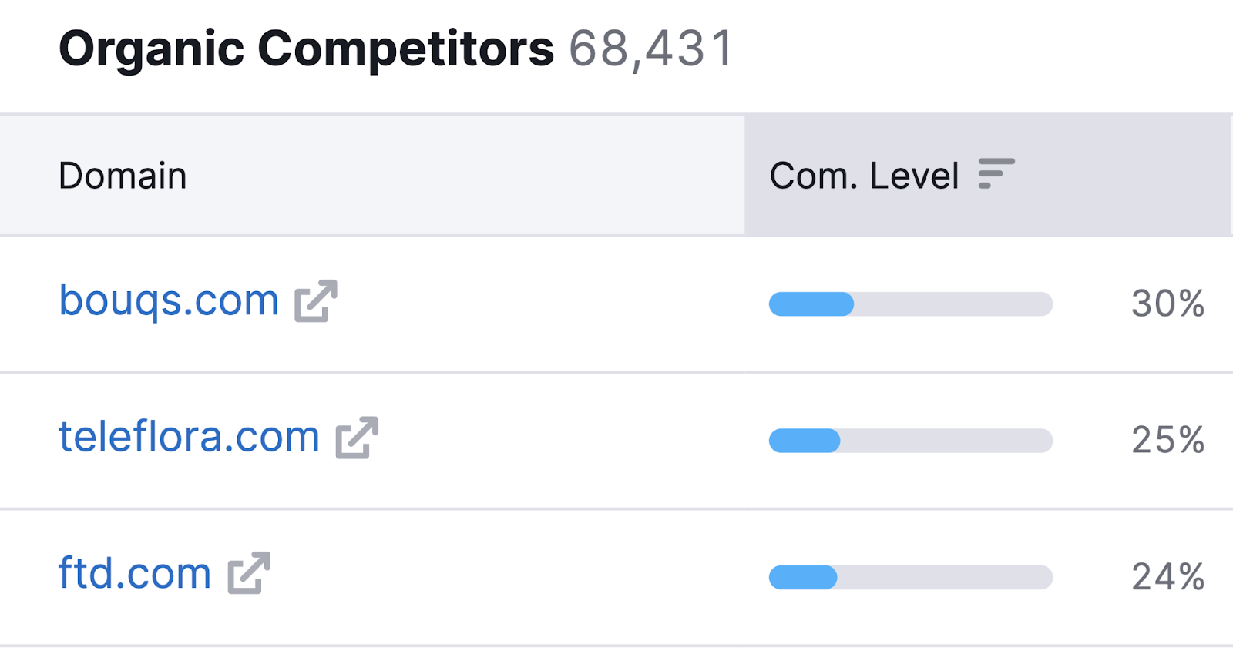Click the bouqs.com competition level bar

pyautogui.click(x=911, y=304)
